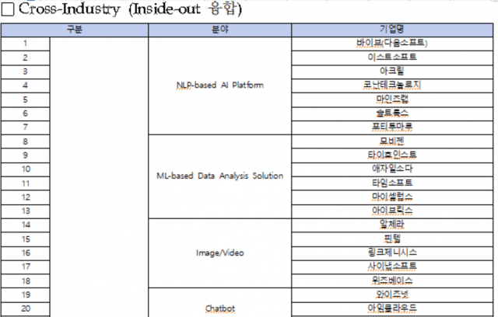This screenshot has width=498, height=317.
Task: Select company cell "이스트소프트"
Action: [x=392, y=57]
